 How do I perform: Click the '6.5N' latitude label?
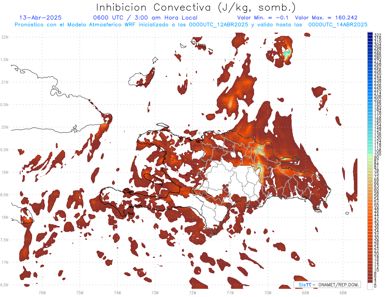click(x=5, y=285)
